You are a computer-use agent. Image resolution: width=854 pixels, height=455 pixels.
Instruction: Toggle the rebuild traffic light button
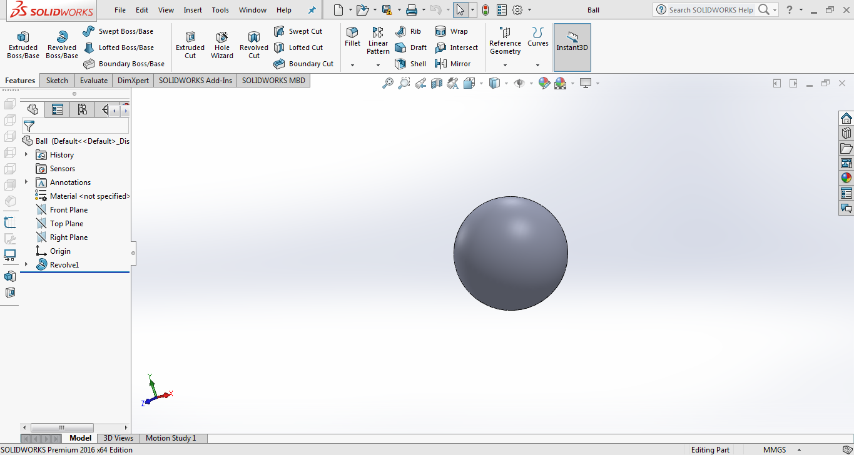485,9
